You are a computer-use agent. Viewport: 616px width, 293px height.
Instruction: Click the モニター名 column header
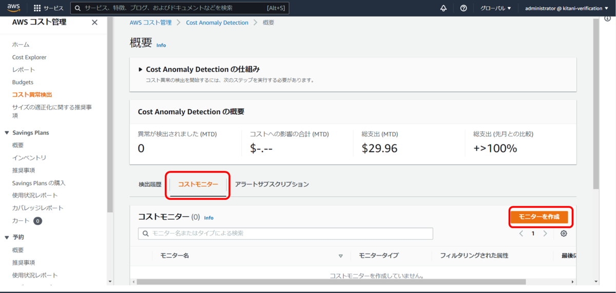pyautogui.click(x=175, y=256)
